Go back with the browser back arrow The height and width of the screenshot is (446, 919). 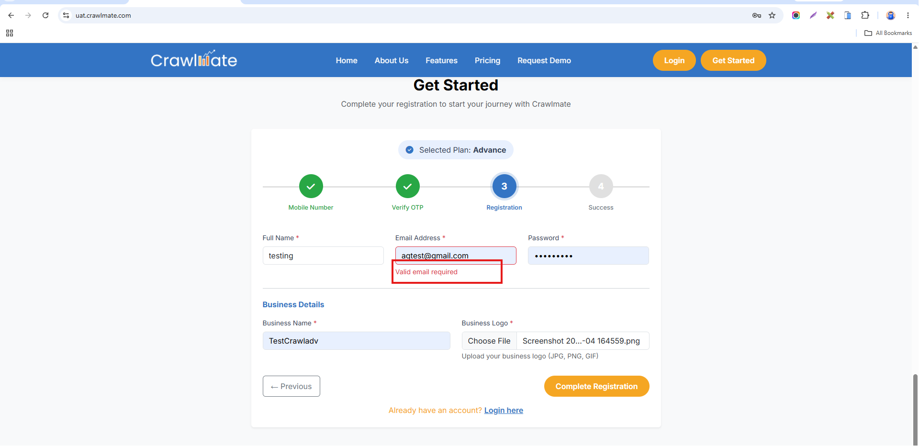click(x=11, y=15)
